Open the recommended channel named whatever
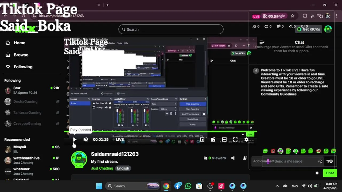 tap(32, 171)
